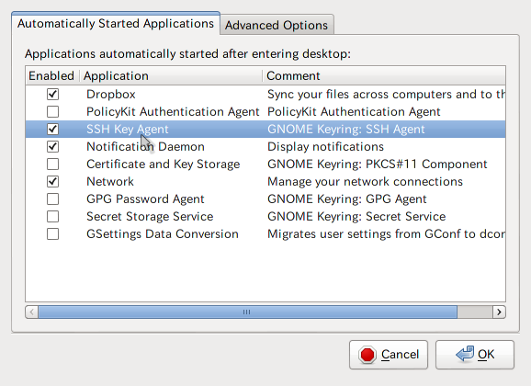Enable GSettings Data Conversion checkbox
The width and height of the screenshot is (531, 386).
click(52, 233)
